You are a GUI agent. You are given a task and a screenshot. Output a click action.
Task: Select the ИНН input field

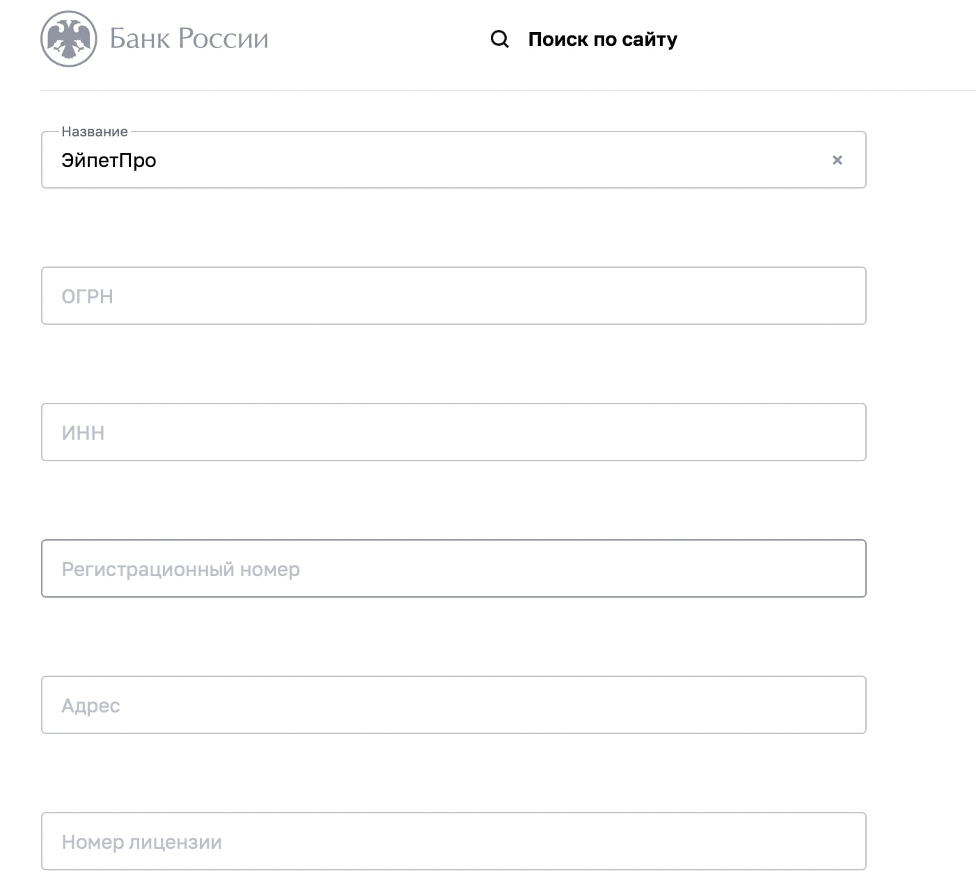[453, 432]
